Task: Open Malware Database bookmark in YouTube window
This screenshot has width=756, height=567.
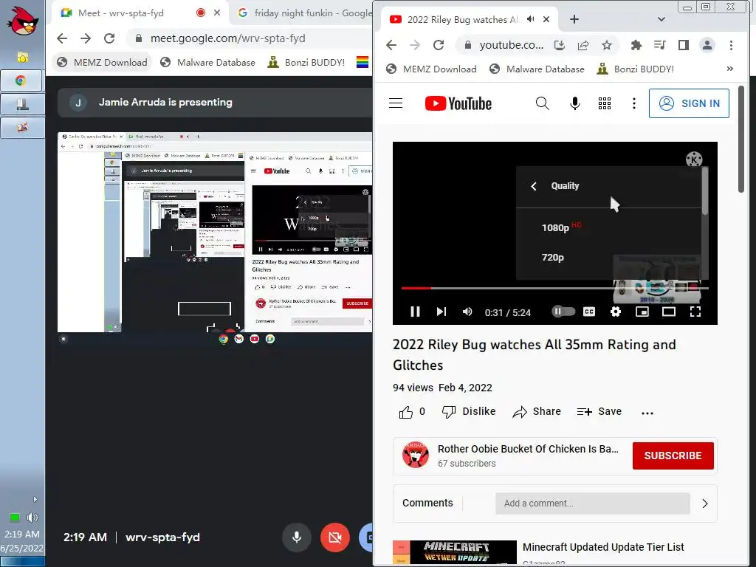Action: [x=537, y=69]
